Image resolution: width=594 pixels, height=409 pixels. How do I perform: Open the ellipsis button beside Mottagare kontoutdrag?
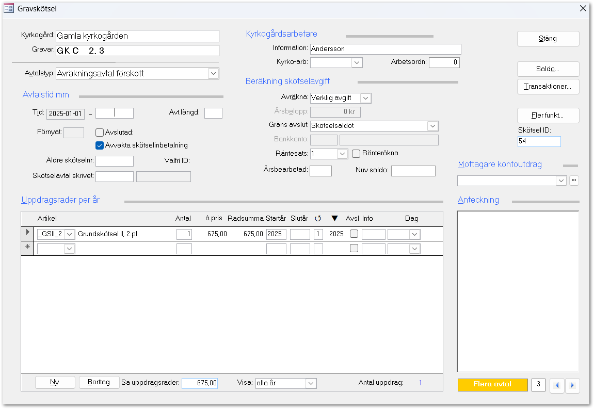[574, 181]
